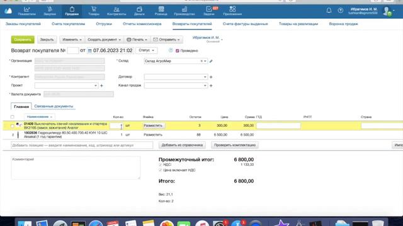Click Проверить комплектацию button
The width and height of the screenshot is (403, 226).
pyautogui.click(x=235, y=145)
